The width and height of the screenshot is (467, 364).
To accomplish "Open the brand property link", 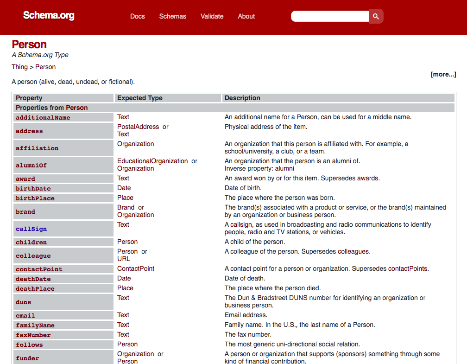I will pos(25,211).
